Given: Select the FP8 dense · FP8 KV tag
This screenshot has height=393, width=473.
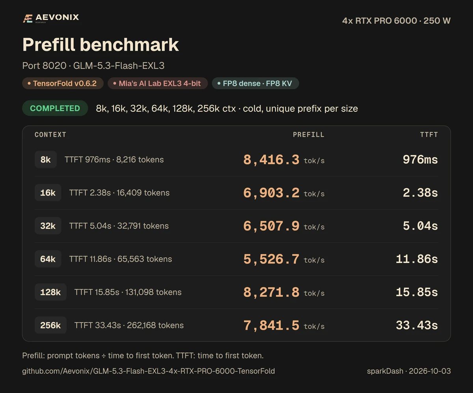Looking at the screenshot, I should (x=255, y=84).
